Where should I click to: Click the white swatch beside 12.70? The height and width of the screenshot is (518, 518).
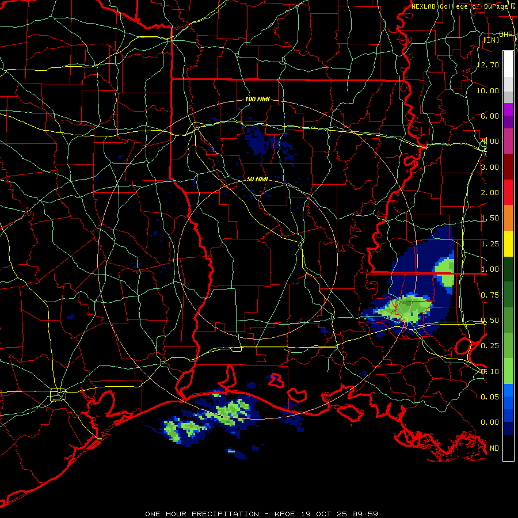pyautogui.click(x=508, y=64)
